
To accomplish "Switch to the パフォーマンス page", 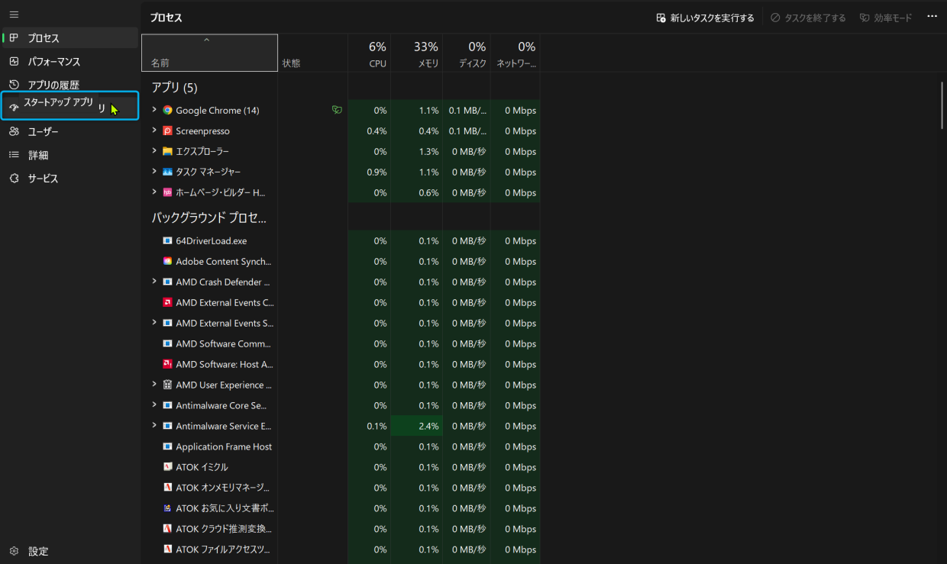I will point(53,62).
